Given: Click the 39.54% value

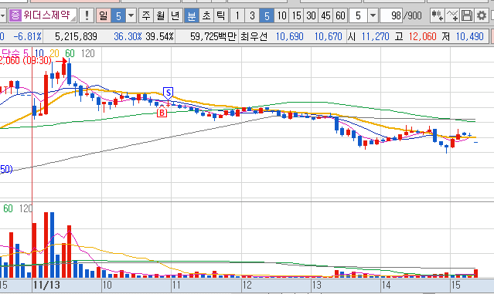Looking at the screenshot, I should [x=160, y=37].
